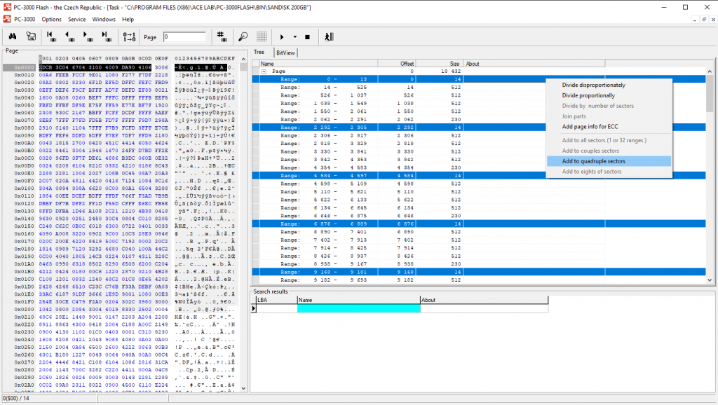The height and width of the screenshot is (405, 718).
Task: Go to the previous page
Action: [x=71, y=36]
